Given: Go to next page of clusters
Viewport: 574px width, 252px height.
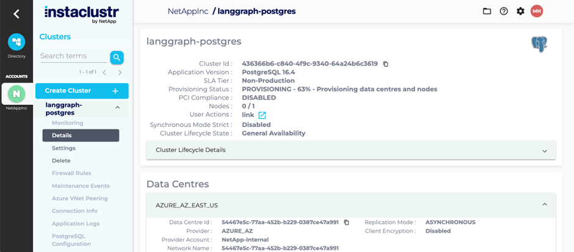Looking at the screenshot, I should click(x=120, y=73).
